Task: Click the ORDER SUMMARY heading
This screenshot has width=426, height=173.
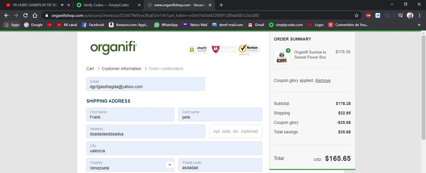Action: (x=292, y=39)
